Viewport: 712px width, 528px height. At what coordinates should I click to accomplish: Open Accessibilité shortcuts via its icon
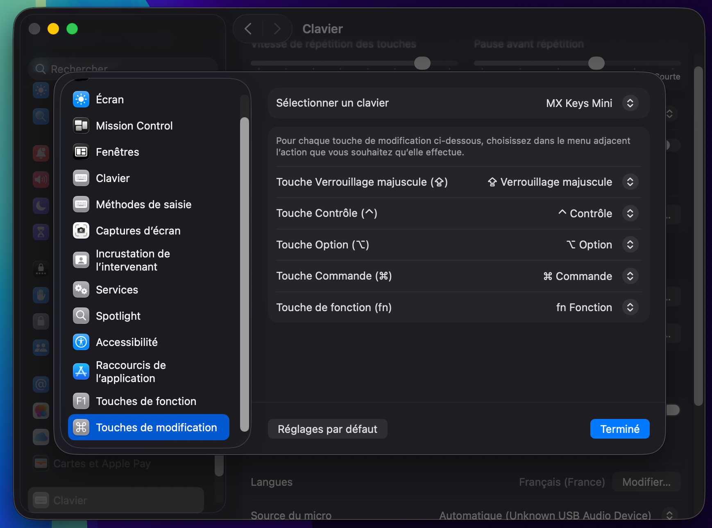81,342
